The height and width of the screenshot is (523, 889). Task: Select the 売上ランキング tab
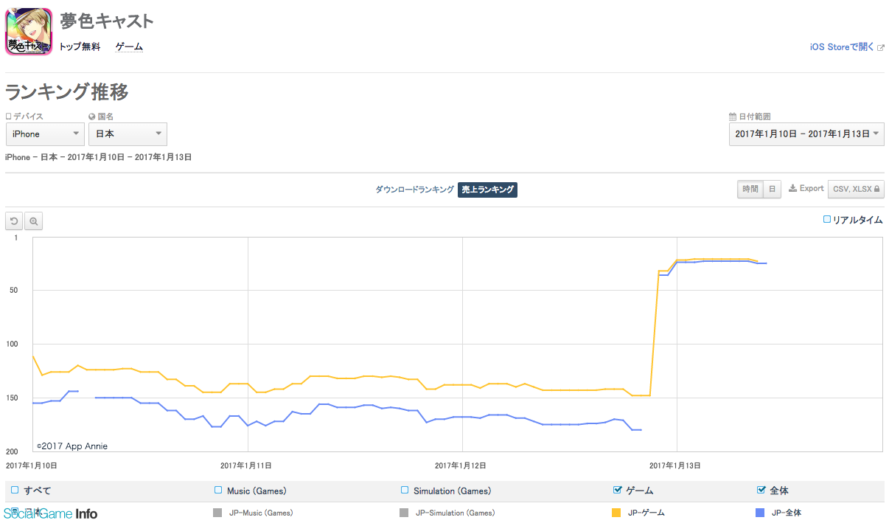(x=487, y=190)
